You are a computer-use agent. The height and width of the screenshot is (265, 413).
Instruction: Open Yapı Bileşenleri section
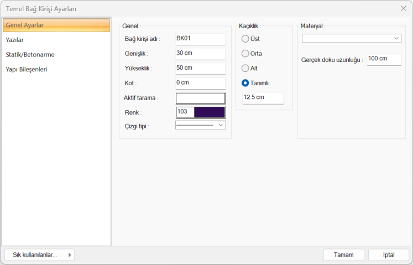tap(55, 70)
